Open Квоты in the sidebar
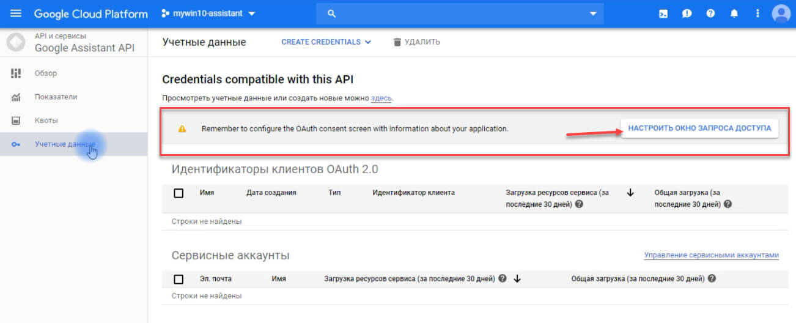Viewport: 796px width, 323px height. [46, 121]
